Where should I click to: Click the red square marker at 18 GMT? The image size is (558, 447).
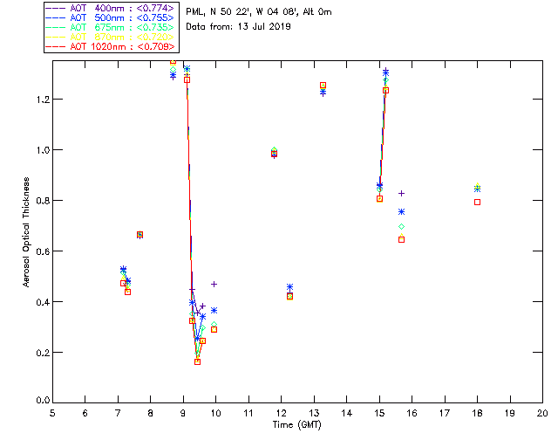pos(477,203)
